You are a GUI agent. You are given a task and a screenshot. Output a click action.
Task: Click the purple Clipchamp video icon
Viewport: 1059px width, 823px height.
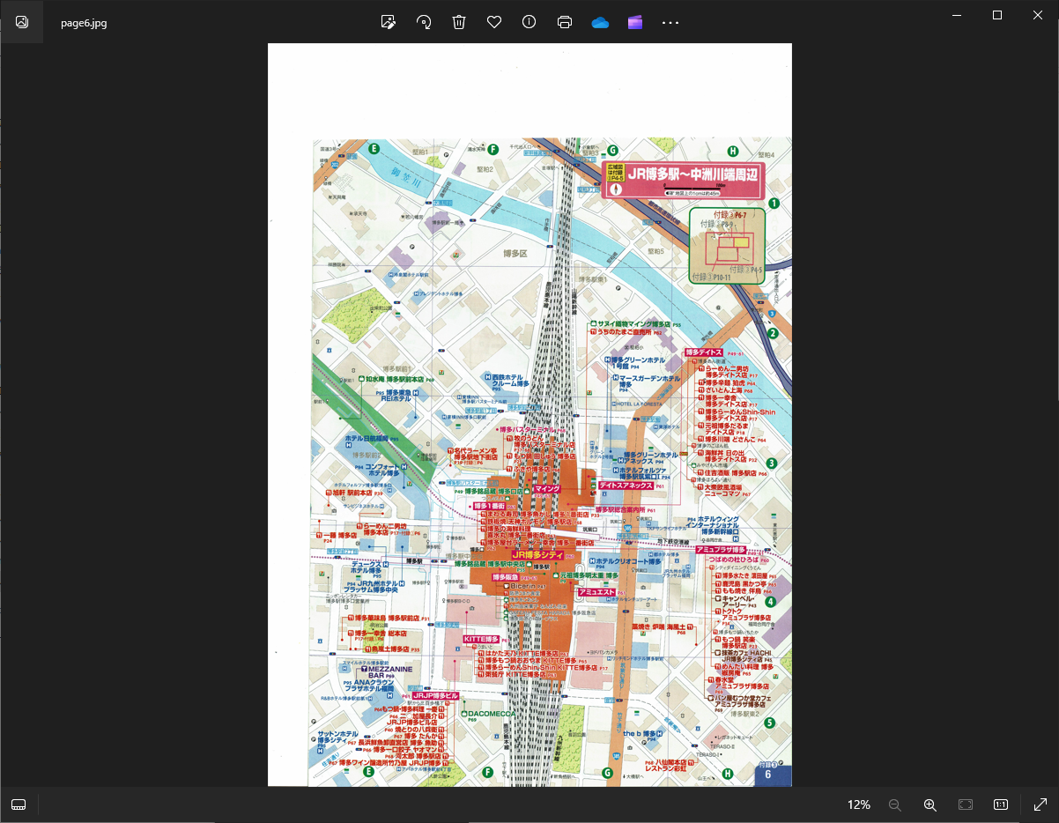[635, 22]
